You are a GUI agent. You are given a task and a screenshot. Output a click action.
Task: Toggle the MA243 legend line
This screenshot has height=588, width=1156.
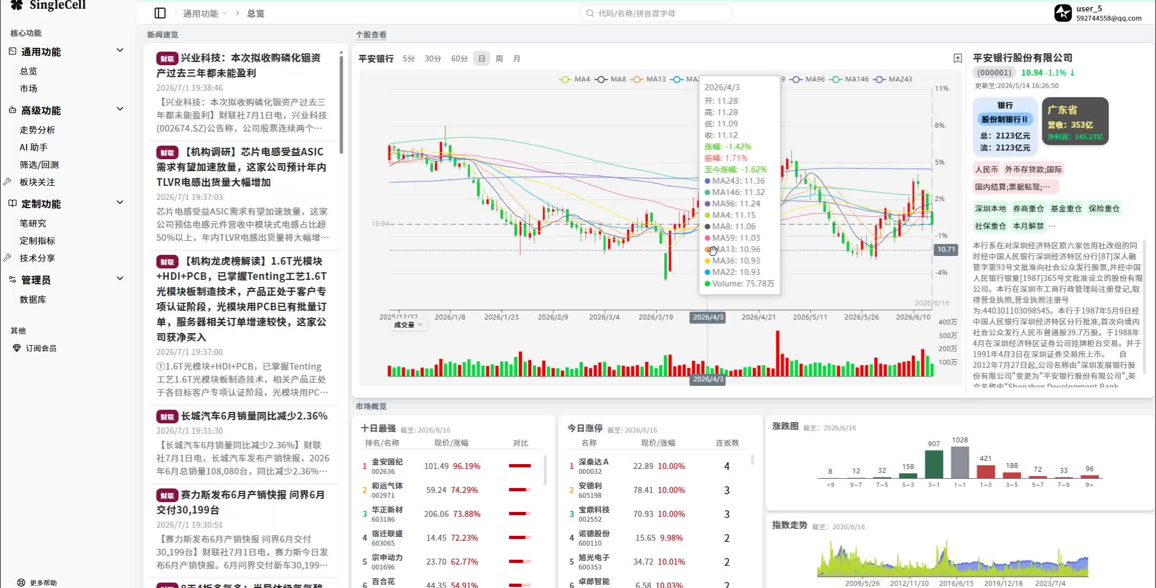click(893, 79)
